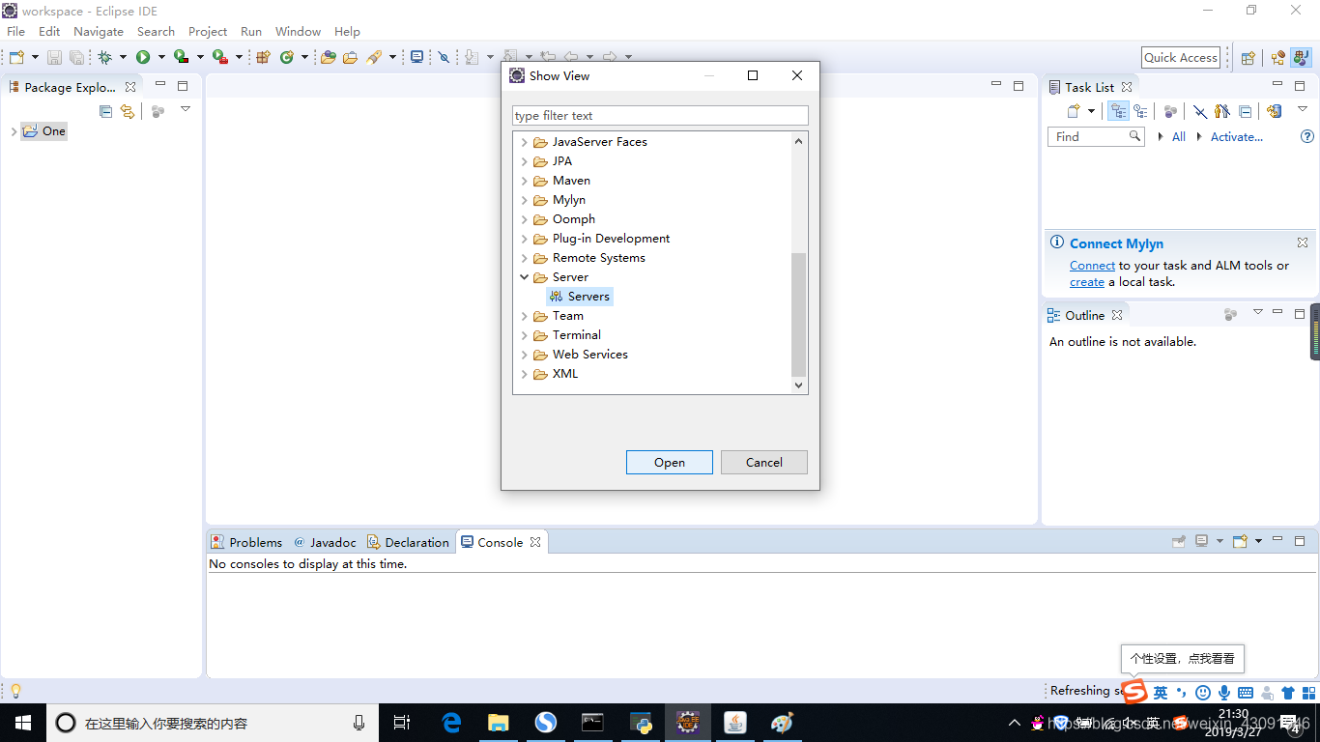This screenshot has height=742, width=1320.
Task: Toggle Link with Editor in Package Explorer
Action: [128, 111]
